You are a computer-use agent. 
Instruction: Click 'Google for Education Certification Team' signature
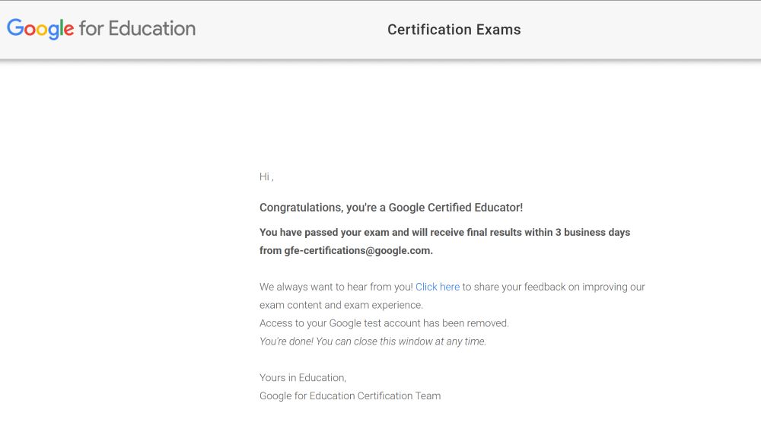350,395
